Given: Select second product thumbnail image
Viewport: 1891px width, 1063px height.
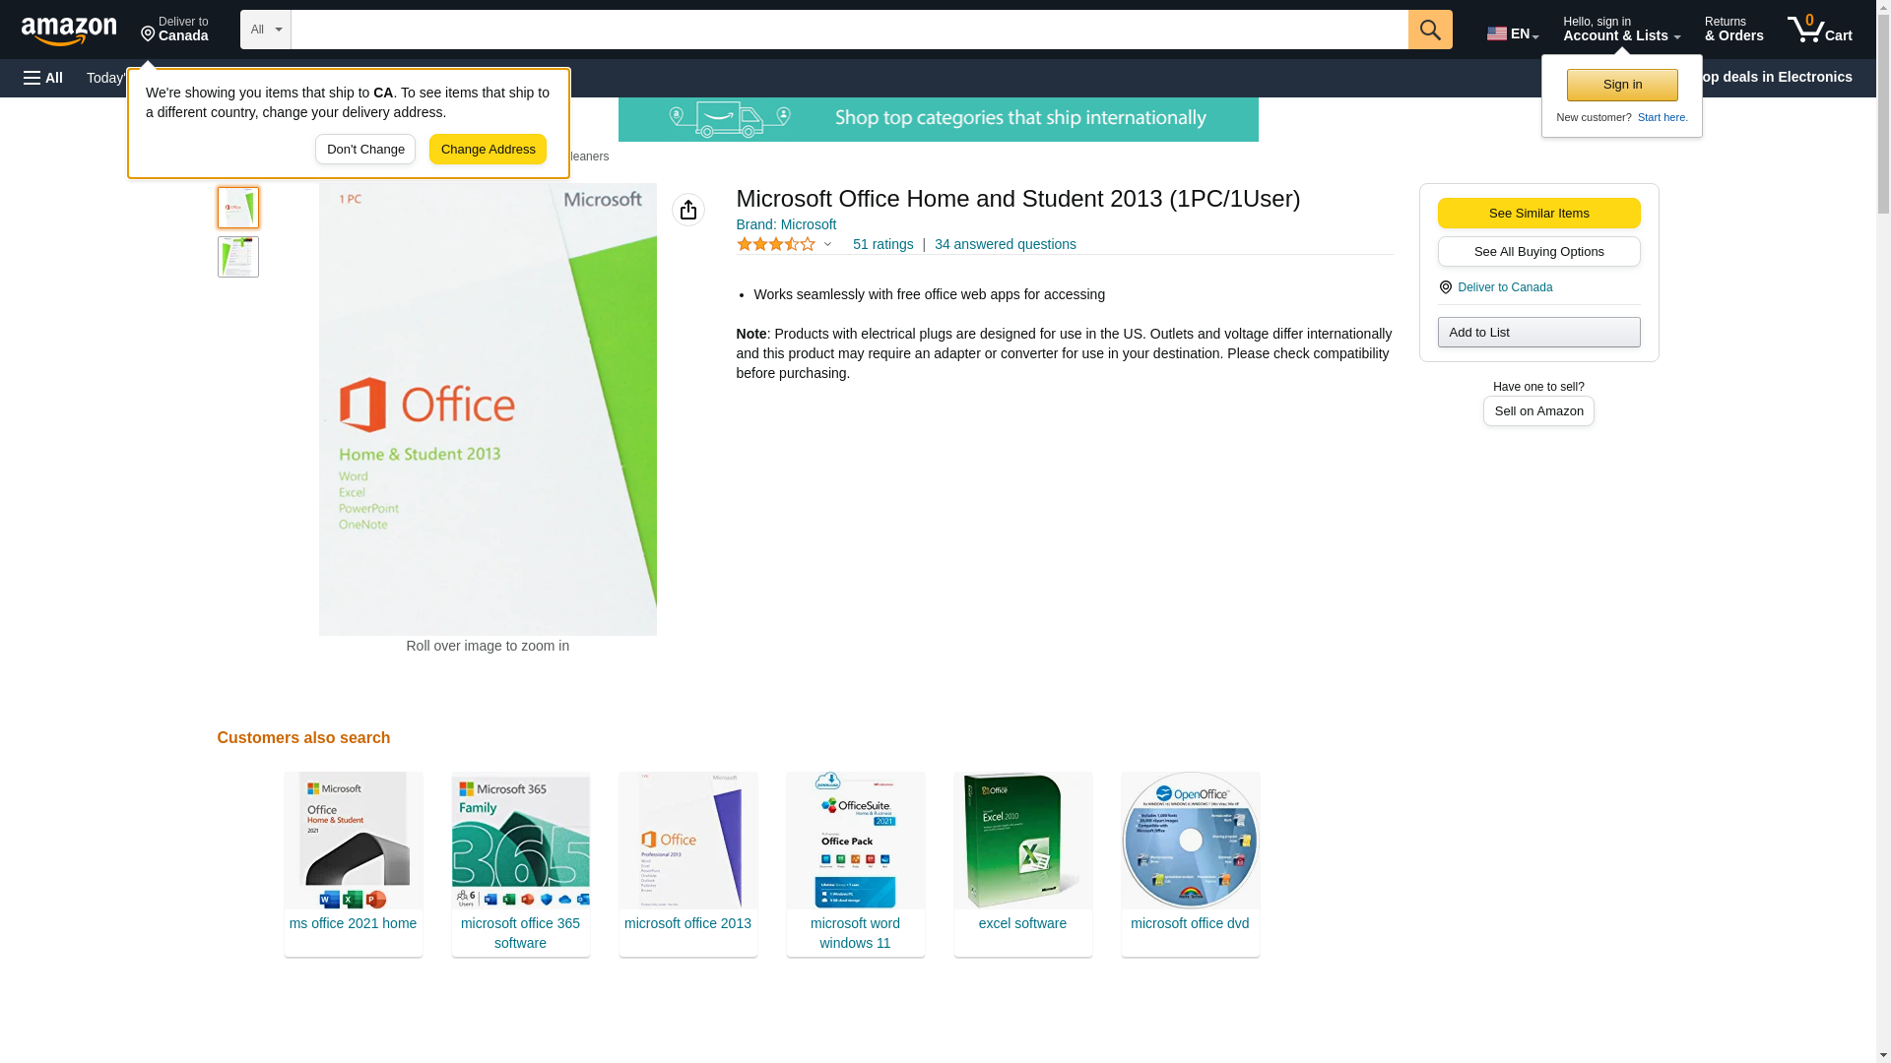Looking at the screenshot, I should [238, 257].
